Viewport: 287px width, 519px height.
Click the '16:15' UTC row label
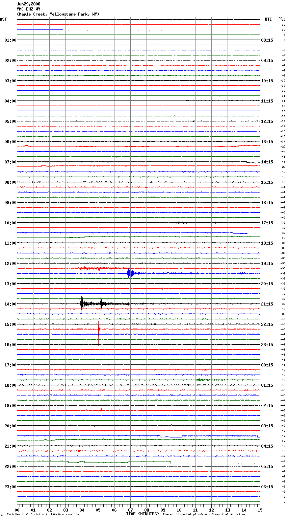point(267,203)
